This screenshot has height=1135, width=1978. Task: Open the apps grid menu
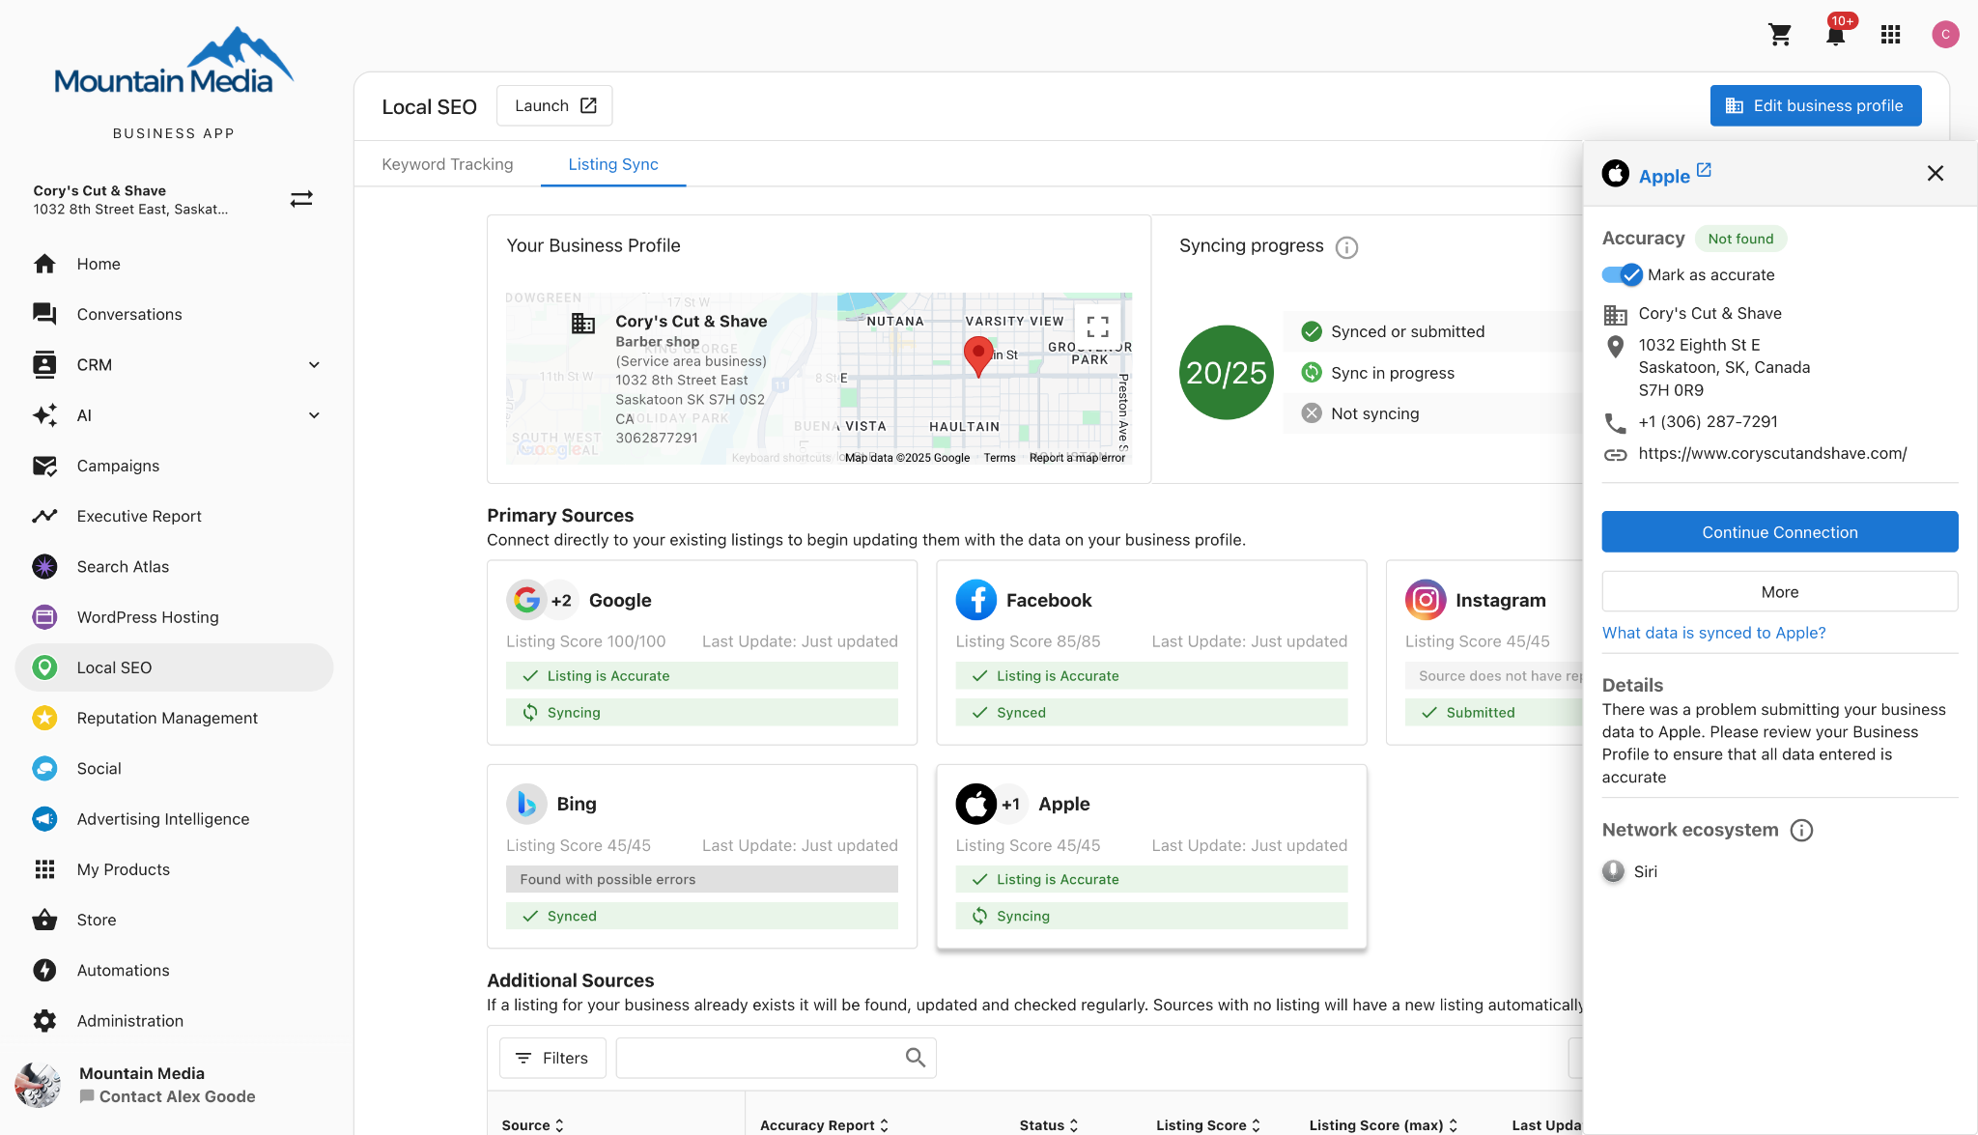[x=1890, y=35]
